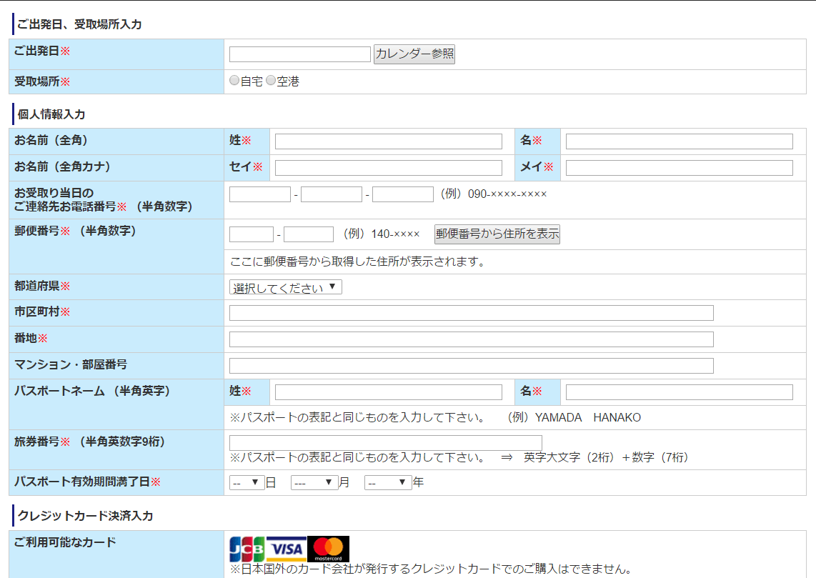
Task: Select 空港 as pickup location
Action: point(271,81)
